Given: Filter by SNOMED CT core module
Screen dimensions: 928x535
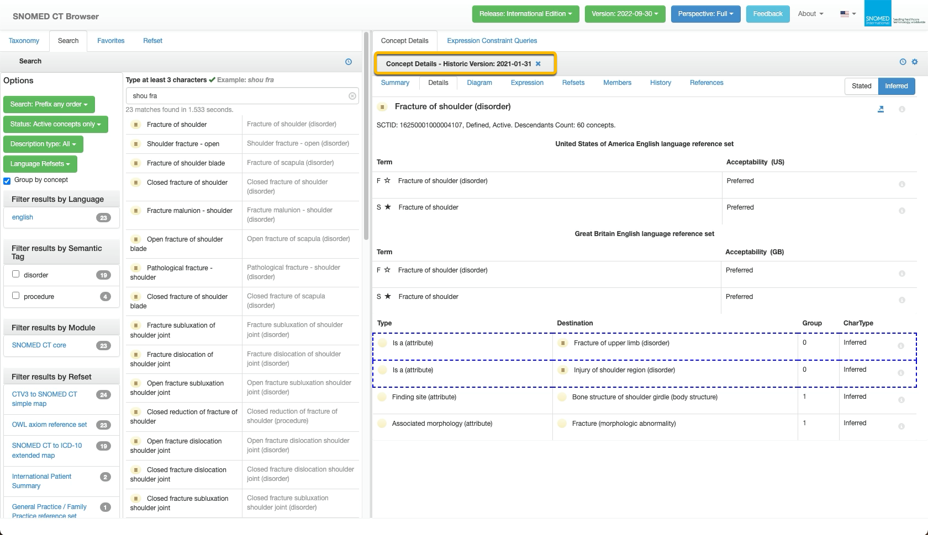Looking at the screenshot, I should [39, 345].
